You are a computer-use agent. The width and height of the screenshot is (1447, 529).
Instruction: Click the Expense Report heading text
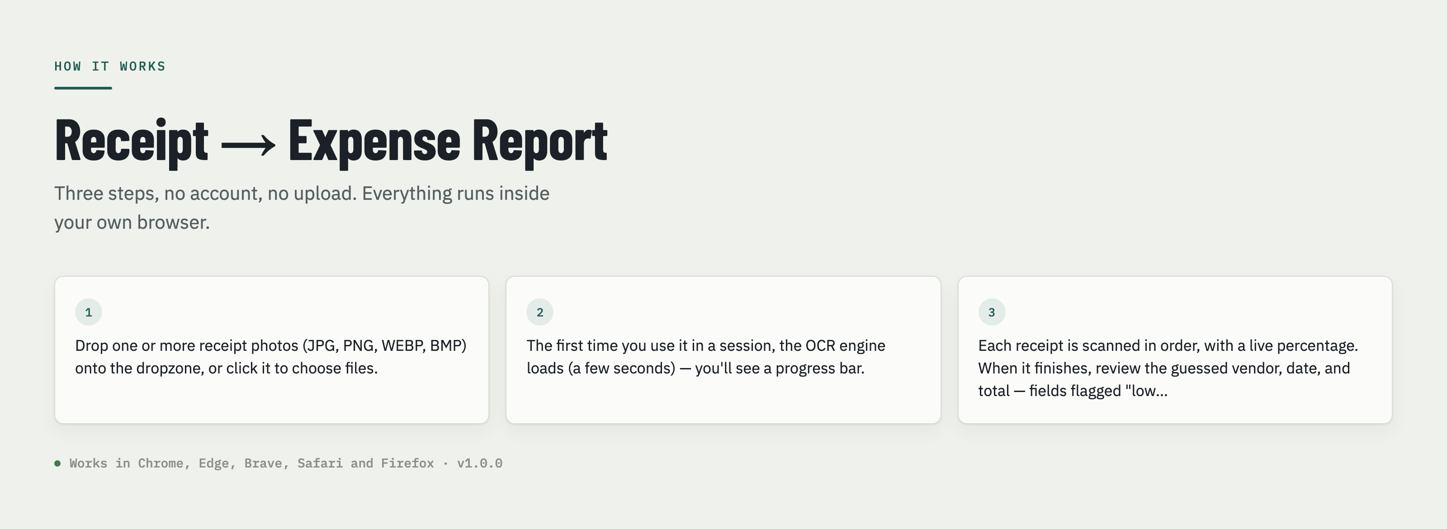[448, 141]
